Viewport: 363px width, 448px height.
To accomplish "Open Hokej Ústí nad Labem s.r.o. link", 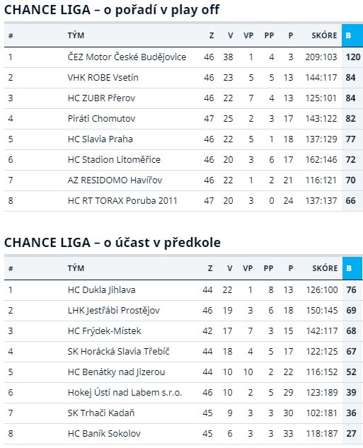I will 125,393.
